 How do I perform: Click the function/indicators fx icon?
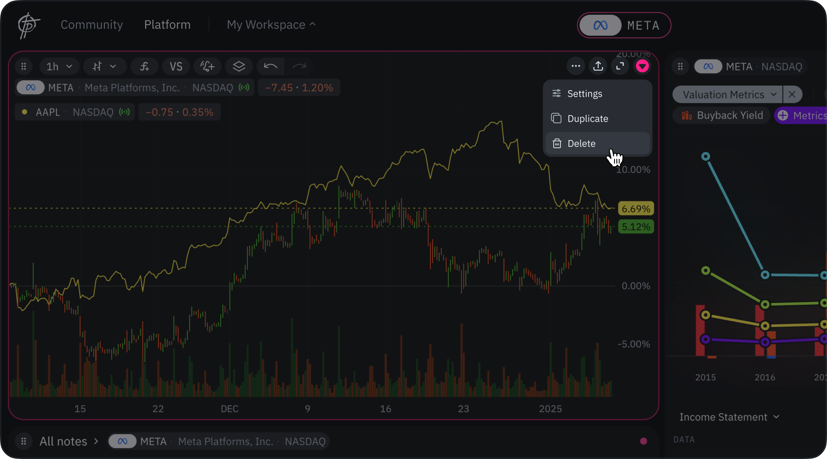[x=144, y=67]
